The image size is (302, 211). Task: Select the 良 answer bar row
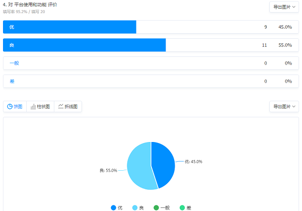[x=151, y=45]
